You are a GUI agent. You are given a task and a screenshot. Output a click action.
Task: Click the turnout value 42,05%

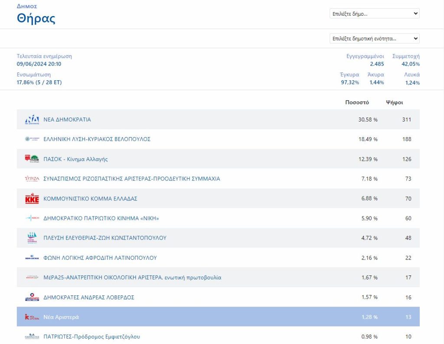coord(411,64)
